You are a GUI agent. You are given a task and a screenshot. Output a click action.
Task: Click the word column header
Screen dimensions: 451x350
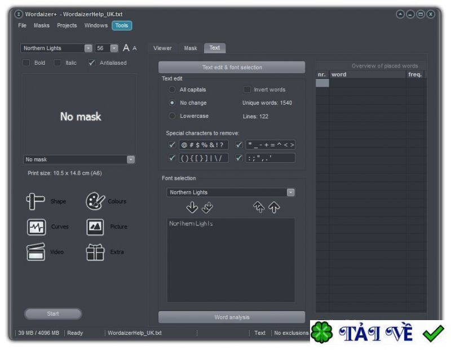tap(368, 74)
